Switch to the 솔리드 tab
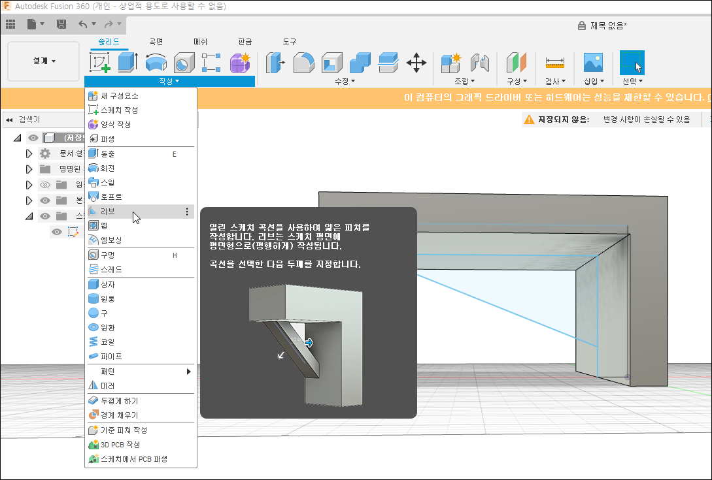Screen dimensions: 712x480 109,42
